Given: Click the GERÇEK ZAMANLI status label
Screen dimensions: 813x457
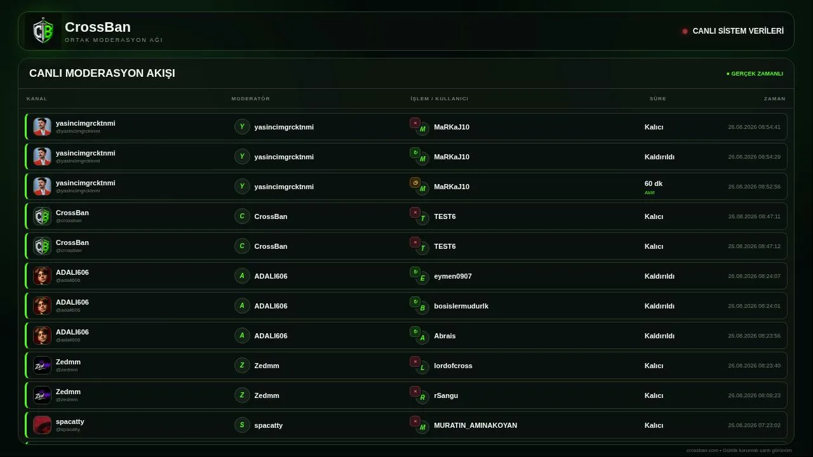Looking at the screenshot, I should click(x=755, y=74).
